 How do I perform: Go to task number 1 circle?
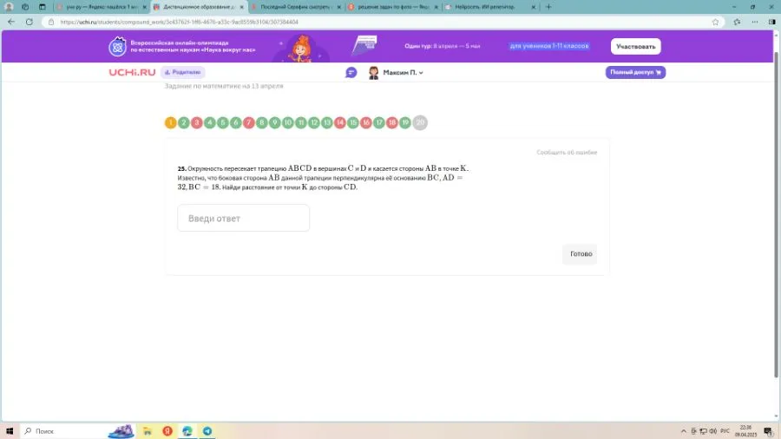pyautogui.click(x=170, y=122)
